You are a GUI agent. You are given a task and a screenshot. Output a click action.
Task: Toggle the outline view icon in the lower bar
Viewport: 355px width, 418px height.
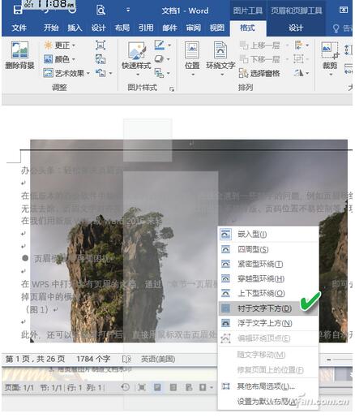[173, 387]
